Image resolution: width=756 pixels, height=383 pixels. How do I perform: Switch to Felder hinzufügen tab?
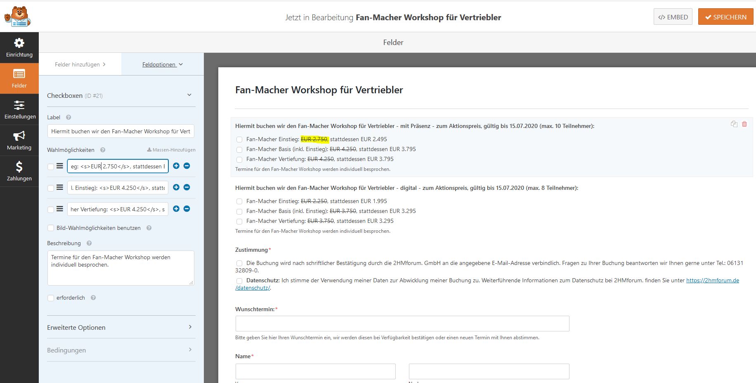(80, 64)
